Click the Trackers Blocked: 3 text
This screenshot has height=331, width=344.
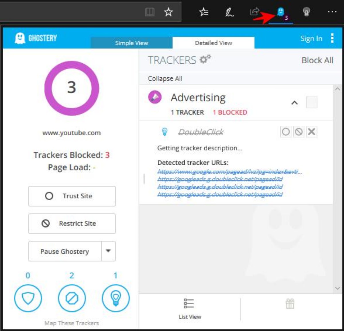[72, 155]
